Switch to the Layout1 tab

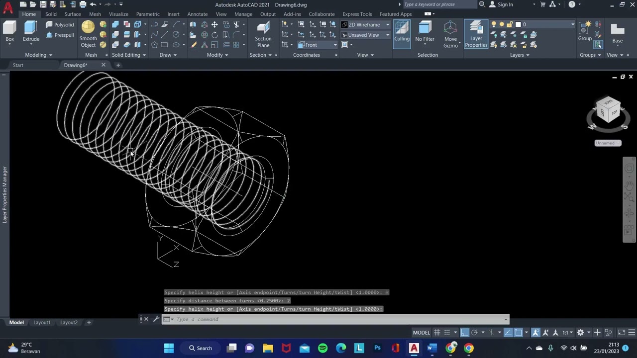42,322
